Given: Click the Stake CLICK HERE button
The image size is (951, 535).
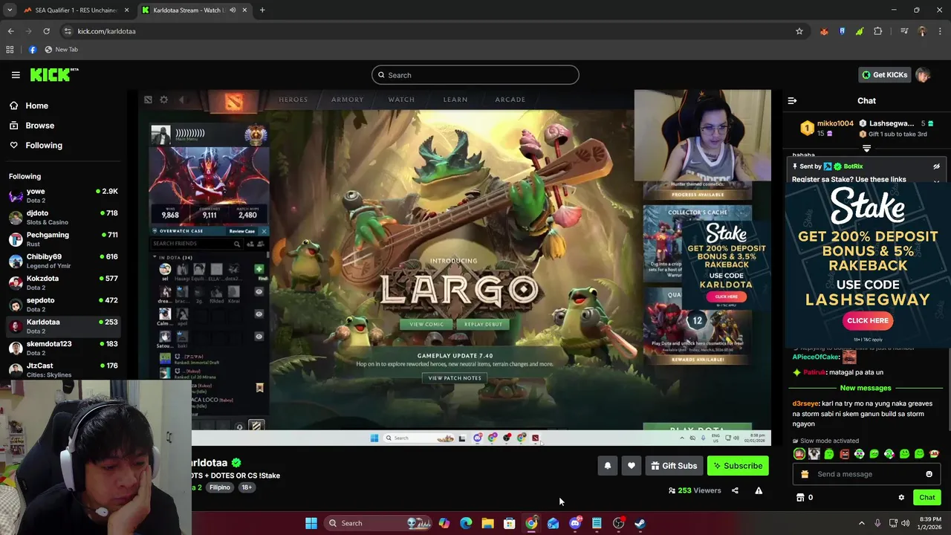Looking at the screenshot, I should click(867, 320).
